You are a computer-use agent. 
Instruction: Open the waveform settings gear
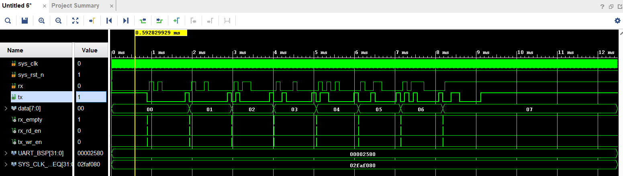[617, 21]
